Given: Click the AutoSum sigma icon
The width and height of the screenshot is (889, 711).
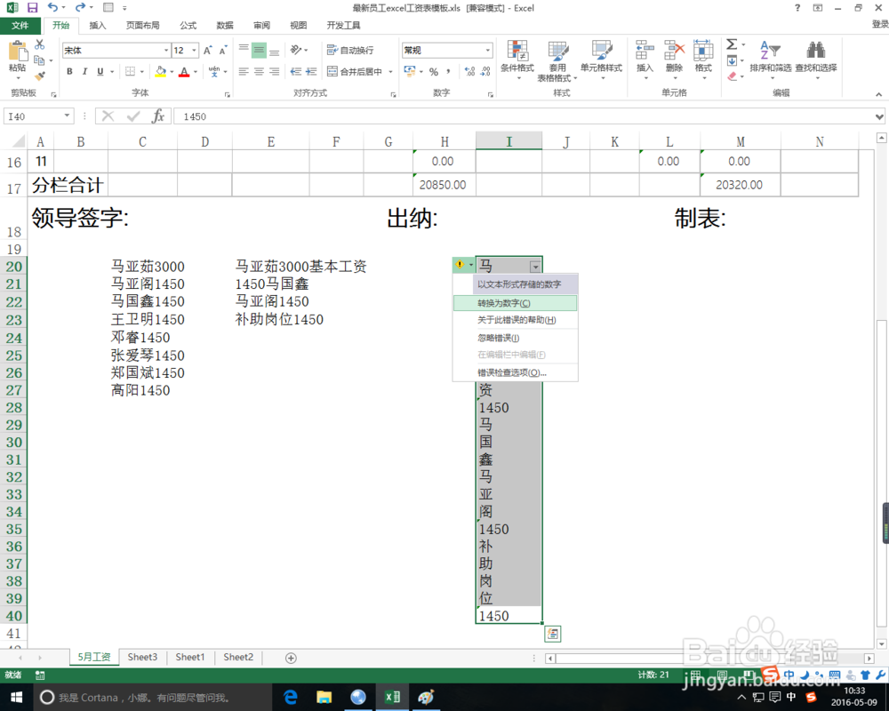Looking at the screenshot, I should [732, 44].
